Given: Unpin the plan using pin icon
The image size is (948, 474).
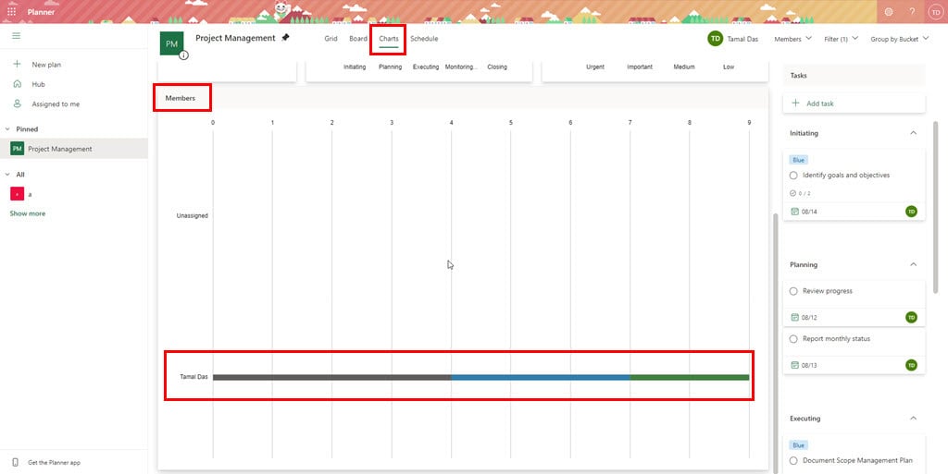Looking at the screenshot, I should click(285, 37).
